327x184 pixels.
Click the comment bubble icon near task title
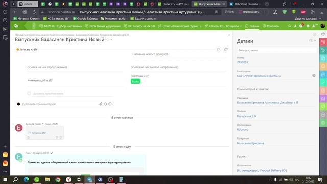tap(218, 49)
